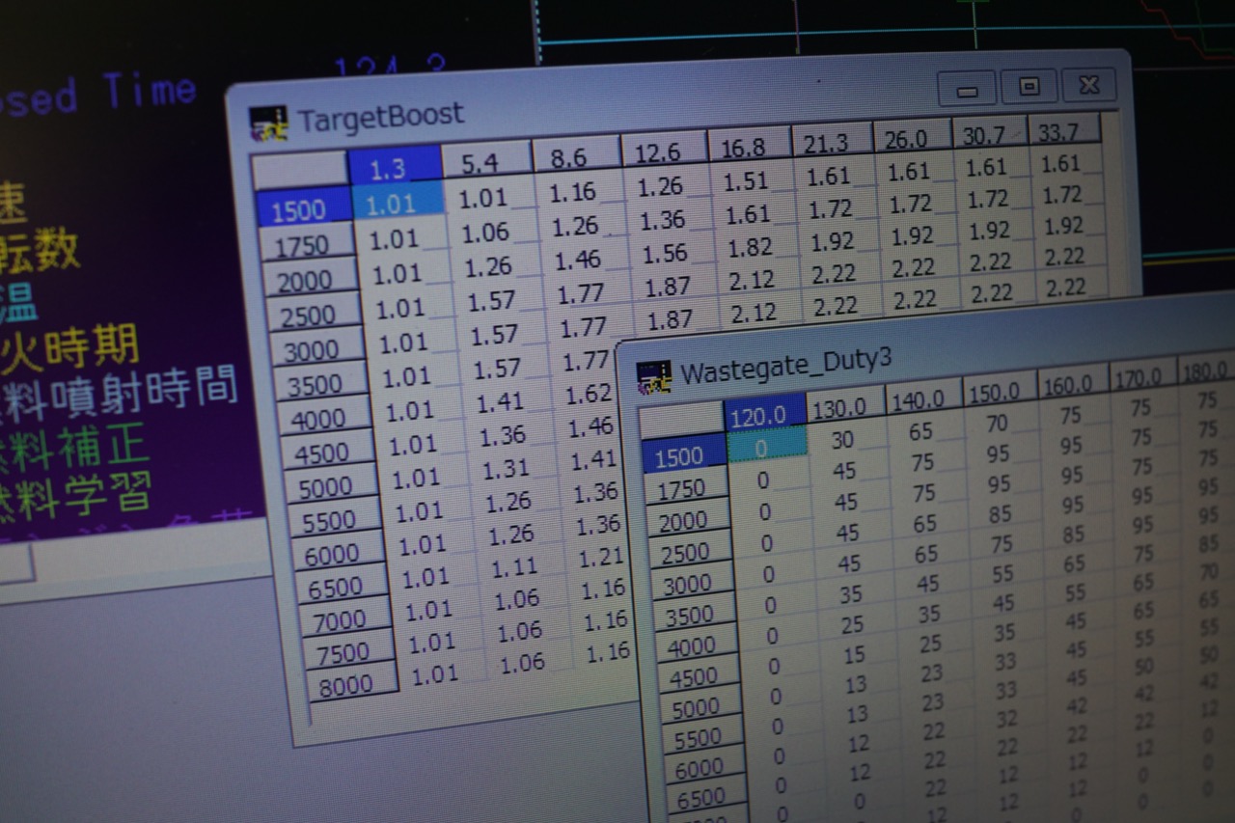Click TargetBoost cell 1.21 in the 6500 row
Image resolution: width=1235 pixels, height=823 pixels.
point(601,556)
